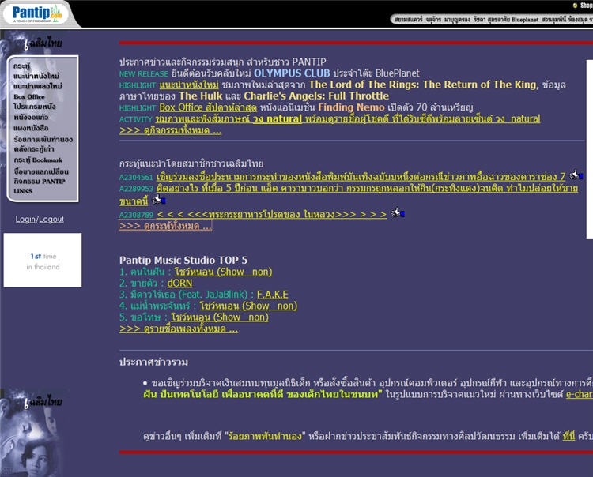Click the 'ที่นี่' link at bottom

click(568, 436)
